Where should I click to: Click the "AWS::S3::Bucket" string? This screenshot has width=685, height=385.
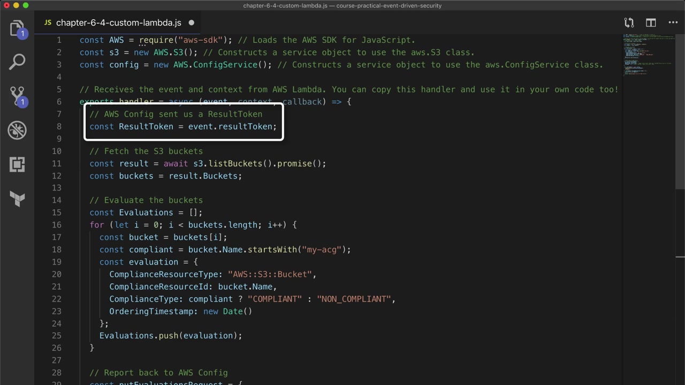(x=270, y=274)
